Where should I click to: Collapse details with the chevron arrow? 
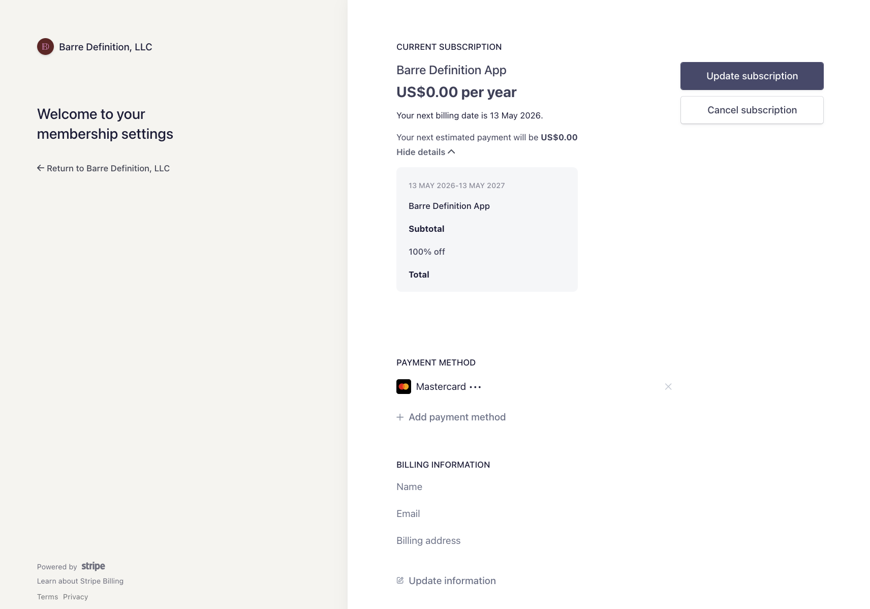(x=451, y=152)
